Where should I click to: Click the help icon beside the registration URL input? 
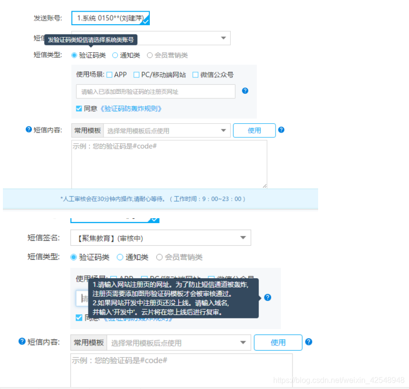pyautogui.click(x=245, y=90)
